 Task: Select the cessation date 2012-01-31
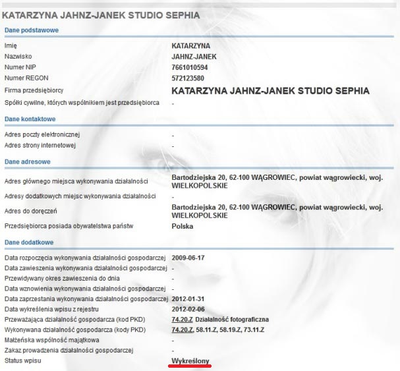188,299
